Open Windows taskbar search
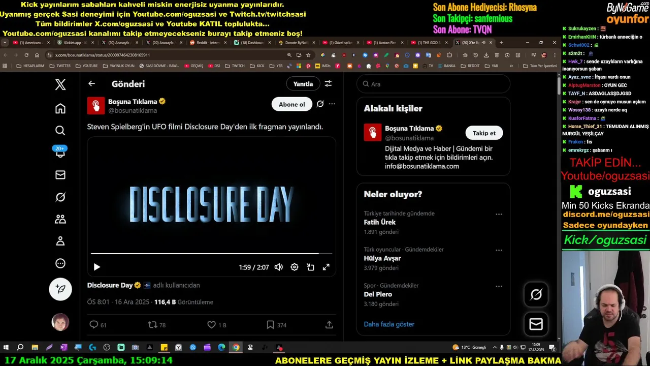 20,347
